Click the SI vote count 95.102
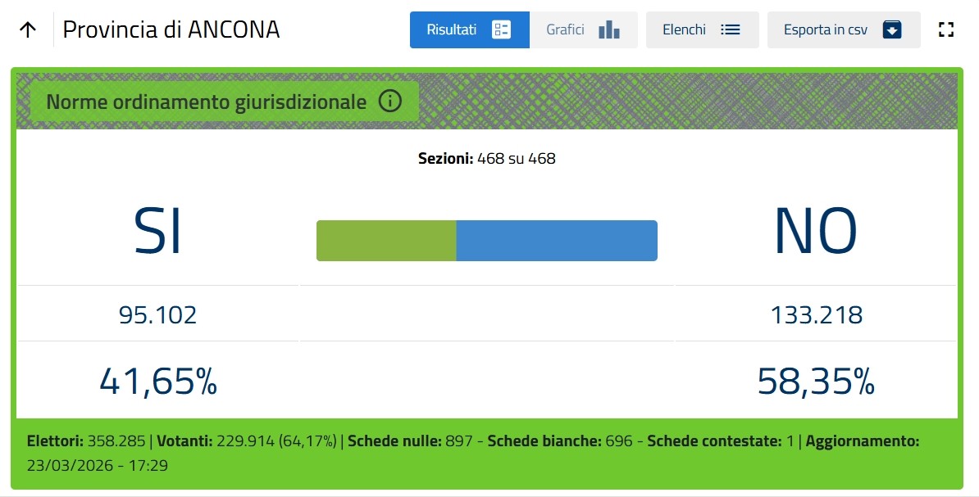Screen dimensions: 979x497 point(157,315)
